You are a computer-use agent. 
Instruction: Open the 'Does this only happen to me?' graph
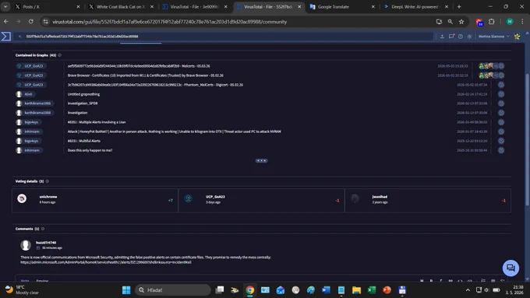[90, 150]
